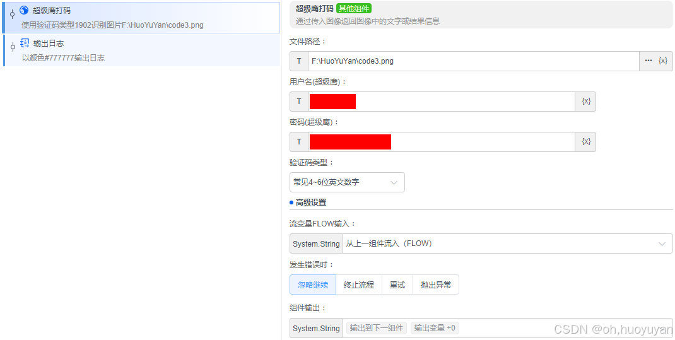
Task: Click 输出变量 +0 tag
Action: tap(435, 329)
